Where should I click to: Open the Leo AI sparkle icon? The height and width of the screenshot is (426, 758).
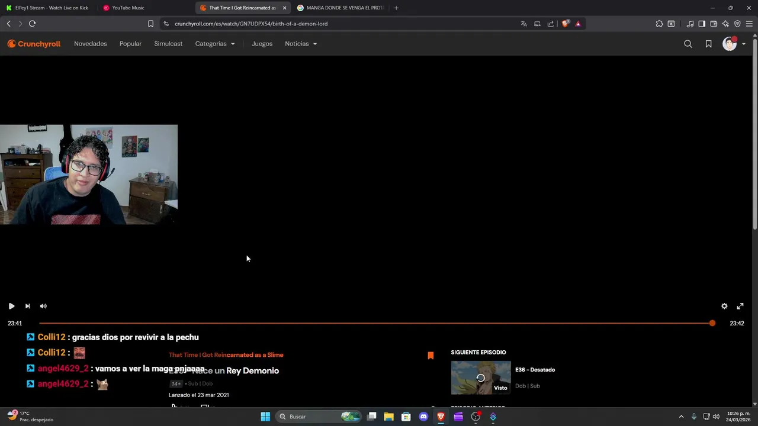point(725,24)
